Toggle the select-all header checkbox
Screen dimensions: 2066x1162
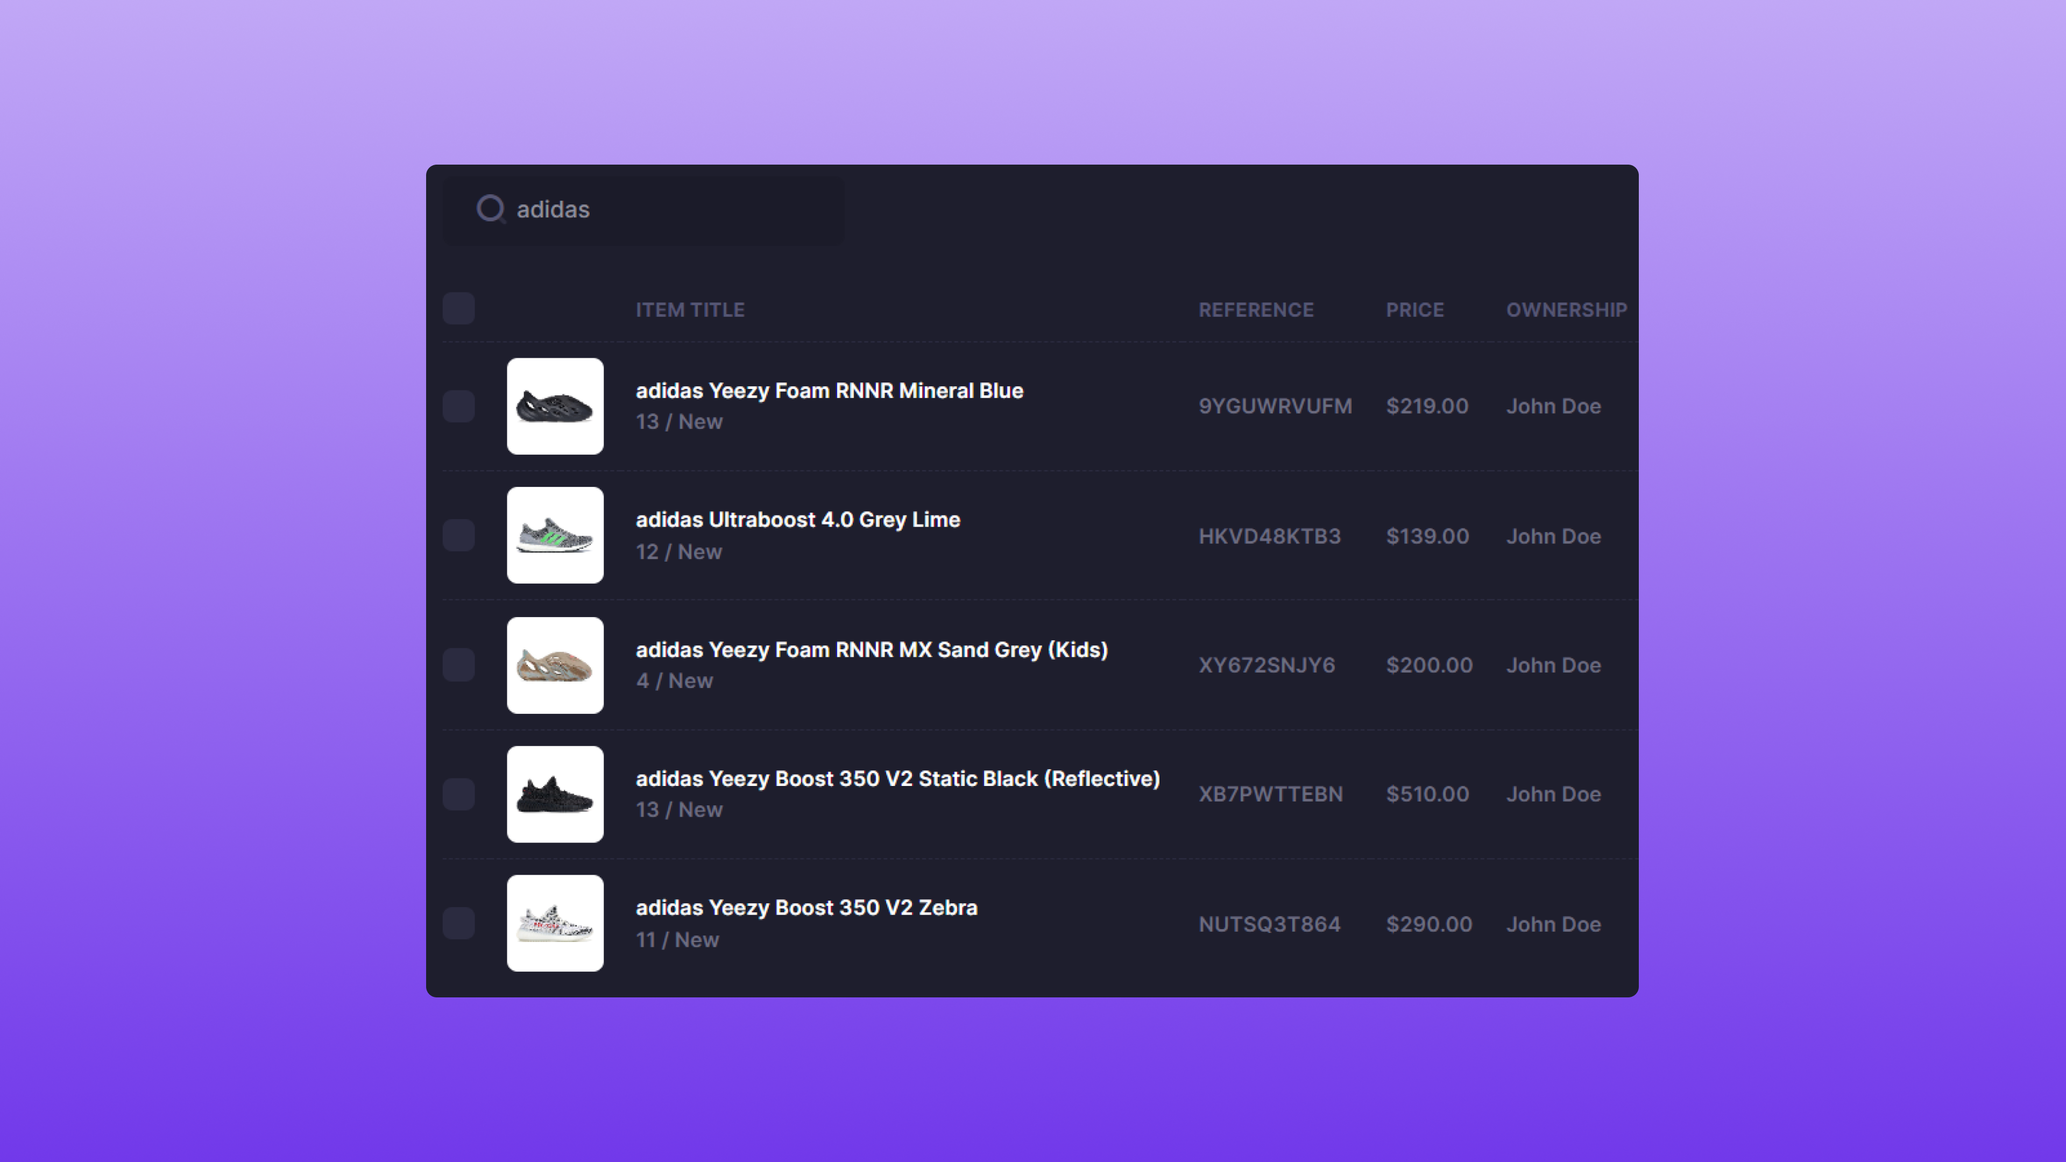click(459, 309)
